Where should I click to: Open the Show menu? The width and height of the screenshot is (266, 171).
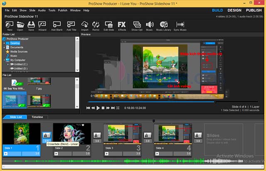(x=23, y=10)
